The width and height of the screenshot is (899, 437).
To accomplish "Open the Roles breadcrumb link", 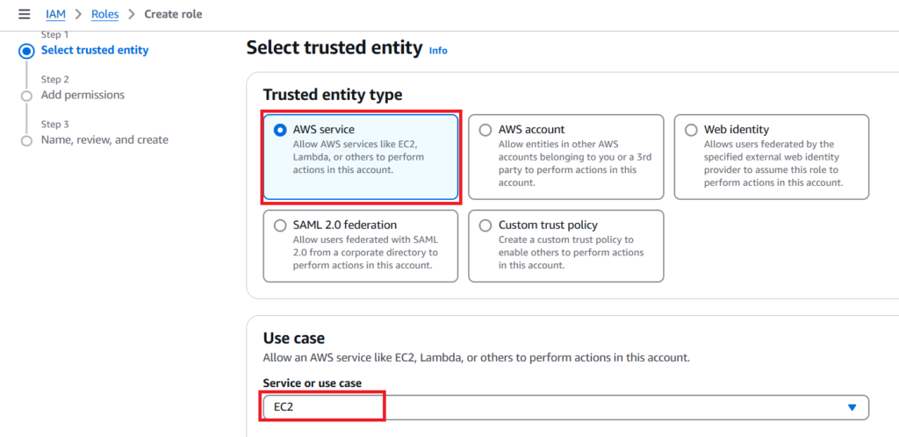I will [x=105, y=15].
